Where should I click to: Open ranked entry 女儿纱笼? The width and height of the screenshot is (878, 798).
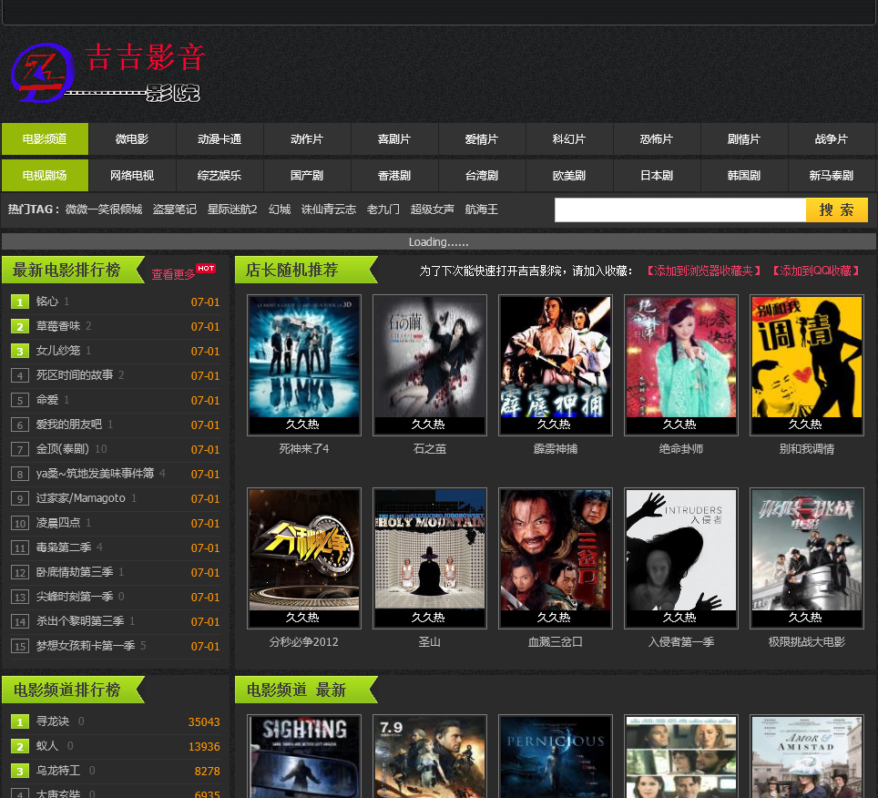[x=58, y=351]
